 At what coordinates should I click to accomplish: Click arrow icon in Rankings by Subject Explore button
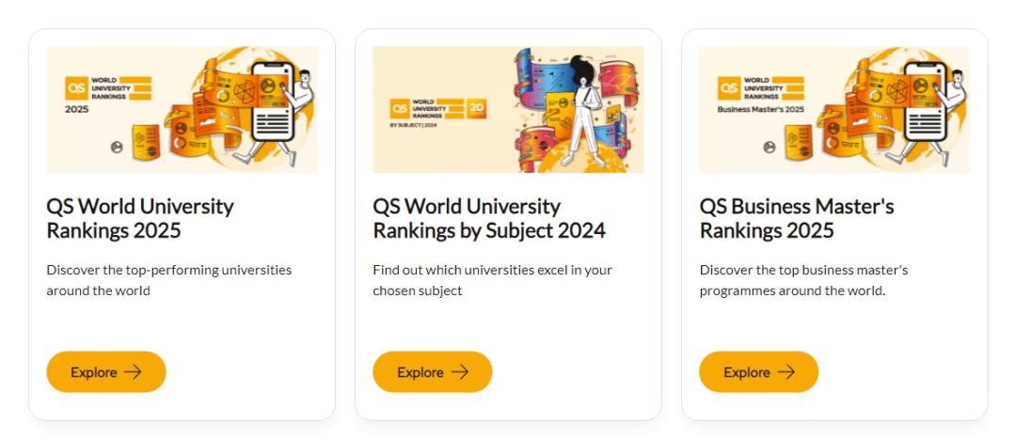459,372
